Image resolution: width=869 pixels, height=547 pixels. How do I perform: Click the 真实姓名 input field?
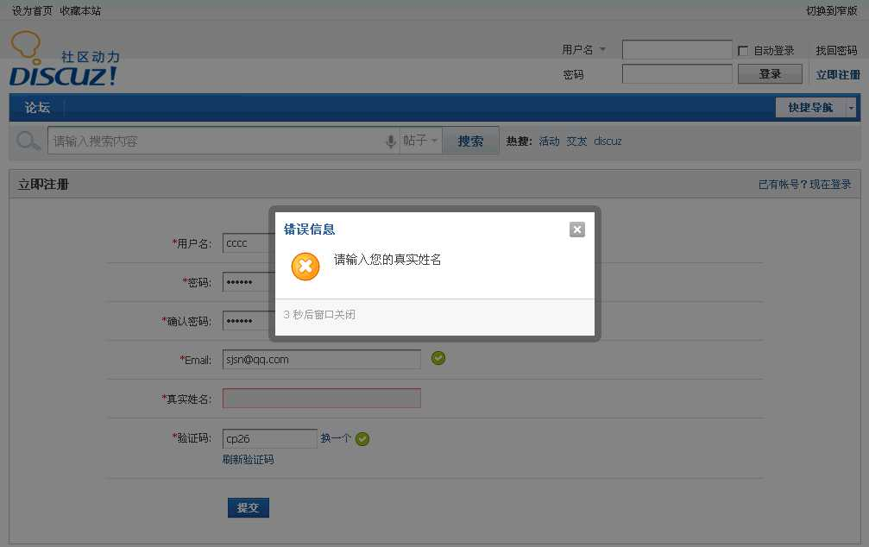click(x=321, y=399)
